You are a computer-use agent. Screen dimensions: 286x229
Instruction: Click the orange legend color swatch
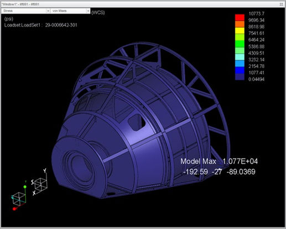click(240, 24)
